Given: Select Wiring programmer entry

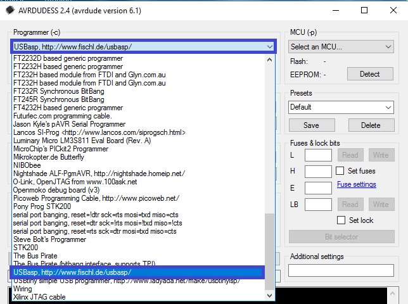Looking at the screenshot, I should point(139,289).
